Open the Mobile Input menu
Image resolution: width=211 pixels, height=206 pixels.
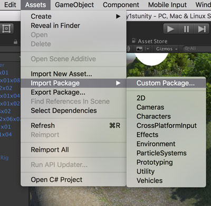coord(167,5)
